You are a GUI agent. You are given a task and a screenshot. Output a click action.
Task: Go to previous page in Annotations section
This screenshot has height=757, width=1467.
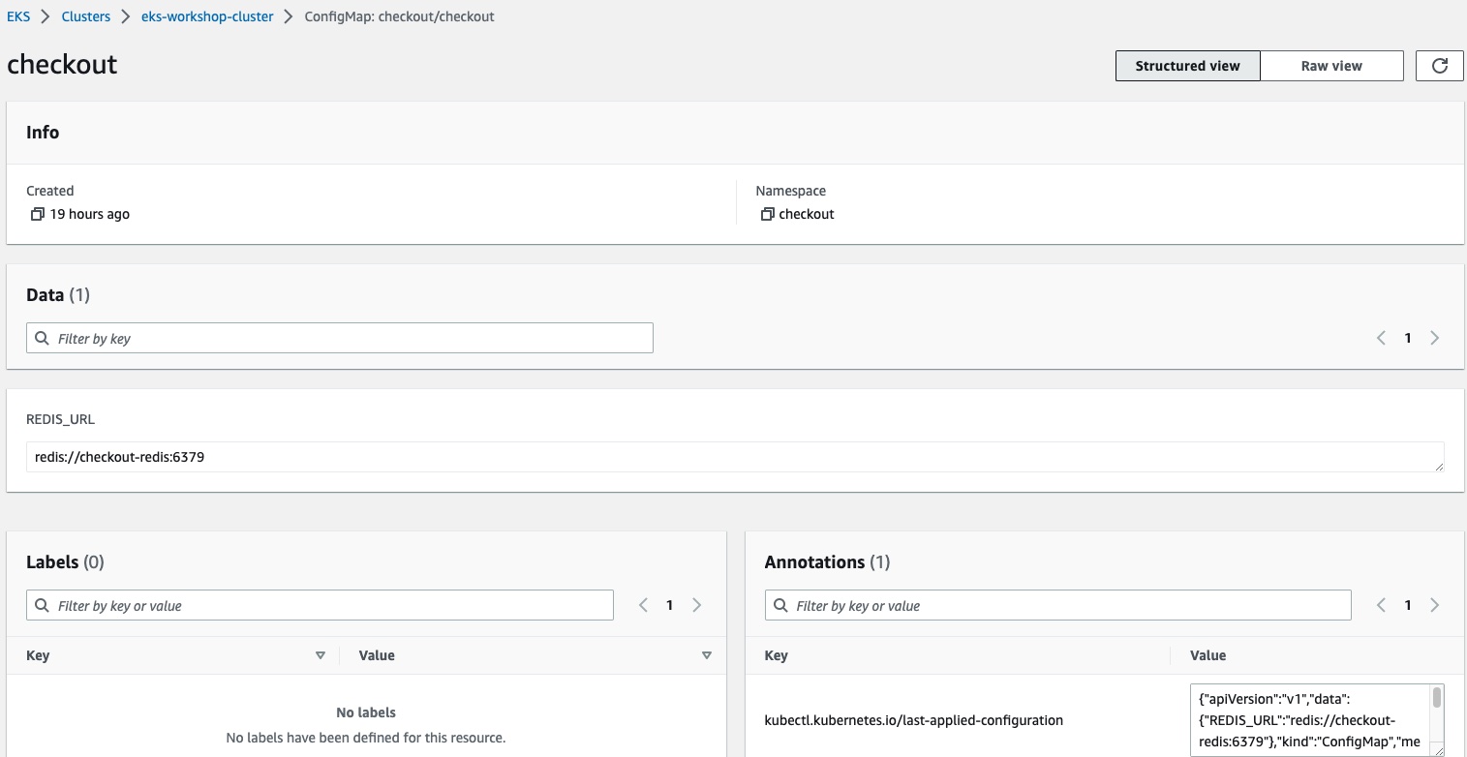point(1381,605)
